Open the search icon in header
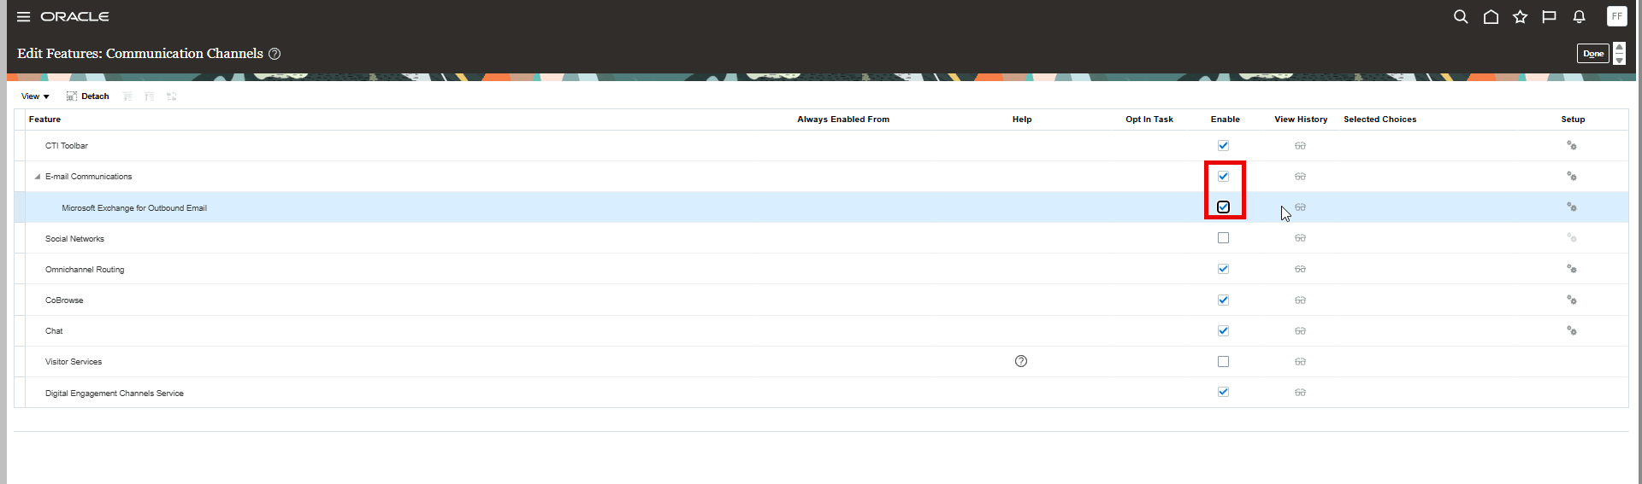This screenshot has width=1642, height=484. 1461,17
